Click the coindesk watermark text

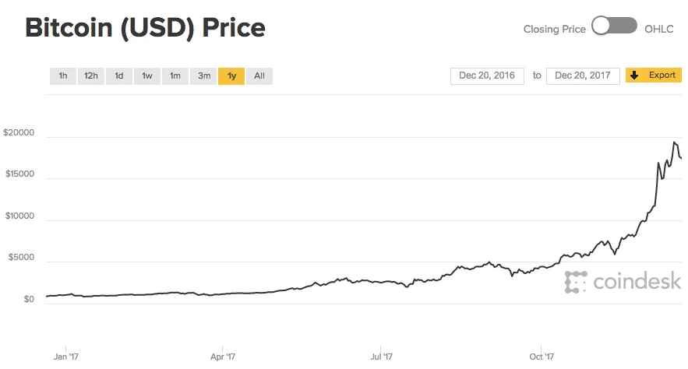(x=637, y=282)
